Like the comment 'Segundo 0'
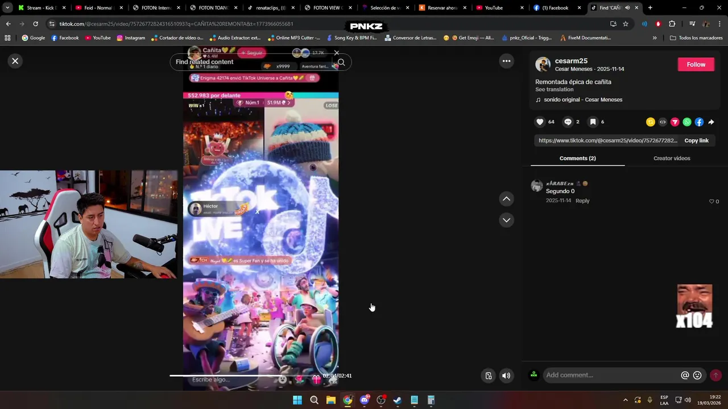728x409 pixels. point(712,202)
